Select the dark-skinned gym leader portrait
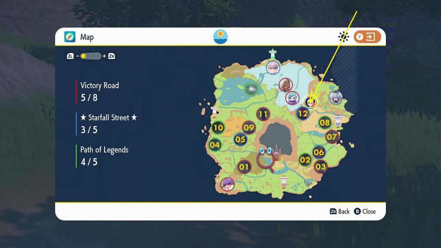This screenshot has width=441, height=248. [x=286, y=85]
